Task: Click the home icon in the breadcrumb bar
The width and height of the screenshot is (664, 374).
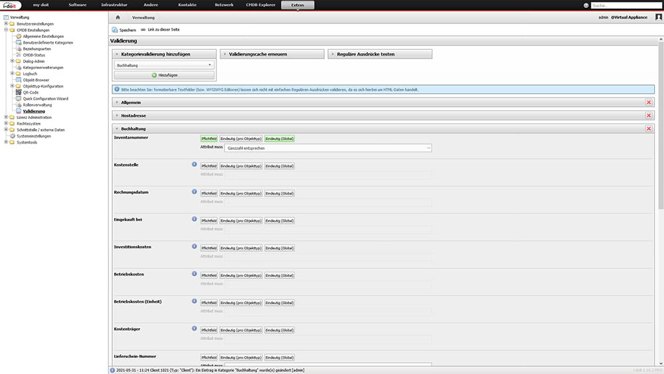Action: [x=118, y=17]
